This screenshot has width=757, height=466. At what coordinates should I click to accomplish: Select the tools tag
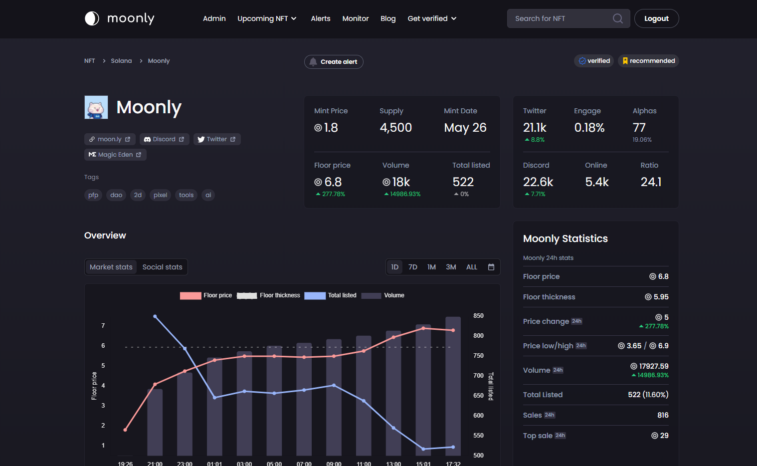187,195
